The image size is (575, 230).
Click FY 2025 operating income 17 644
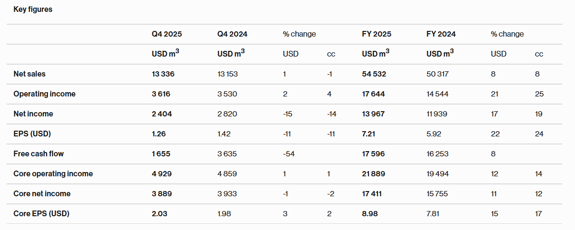point(373,94)
